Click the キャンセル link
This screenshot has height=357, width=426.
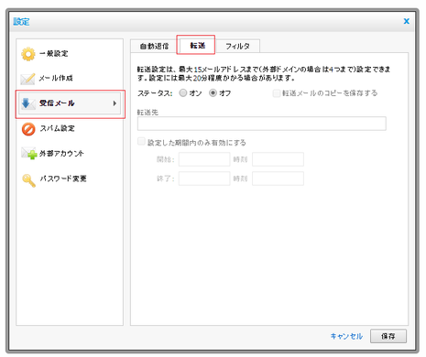346,336
